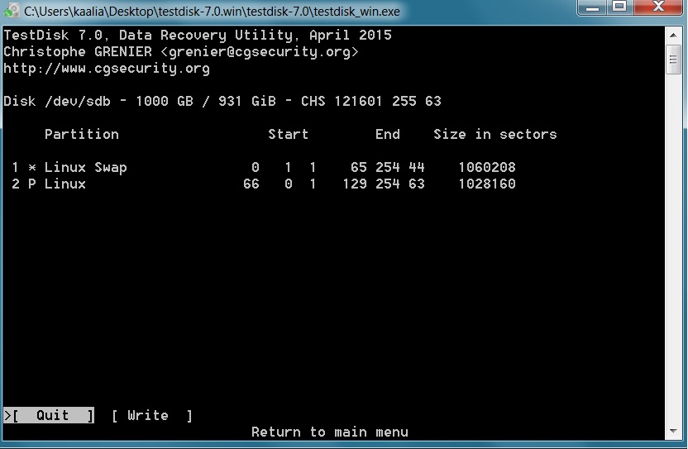Click the TestDisk 7.0 version line
688x449 pixels.
pos(198,35)
